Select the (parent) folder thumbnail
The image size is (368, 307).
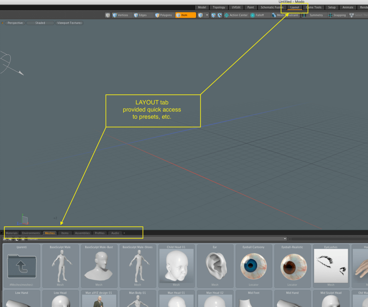pyautogui.click(x=21, y=266)
